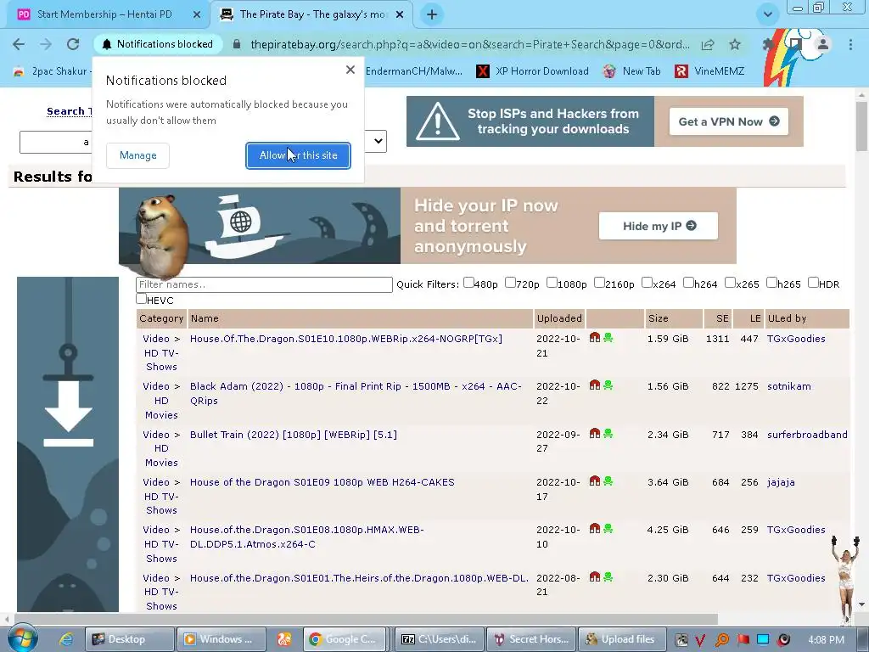This screenshot has width=869, height=652.
Task: Open Chrome's three-dot menu
Action: pos(850,44)
